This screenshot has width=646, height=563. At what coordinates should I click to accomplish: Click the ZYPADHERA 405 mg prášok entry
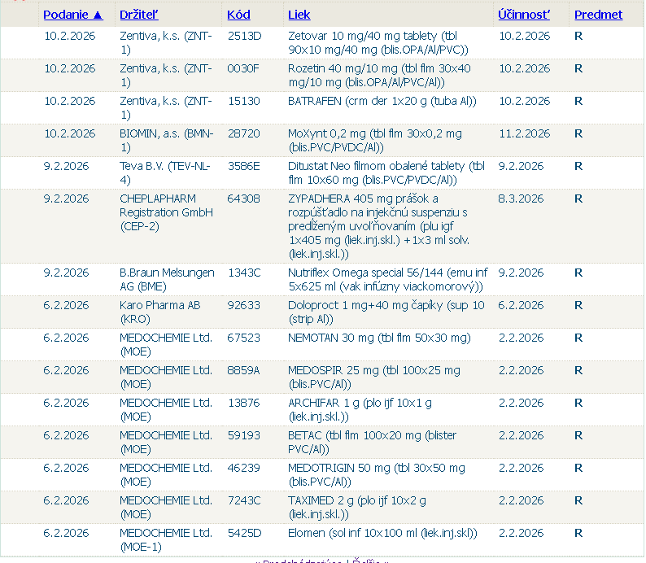(378, 226)
